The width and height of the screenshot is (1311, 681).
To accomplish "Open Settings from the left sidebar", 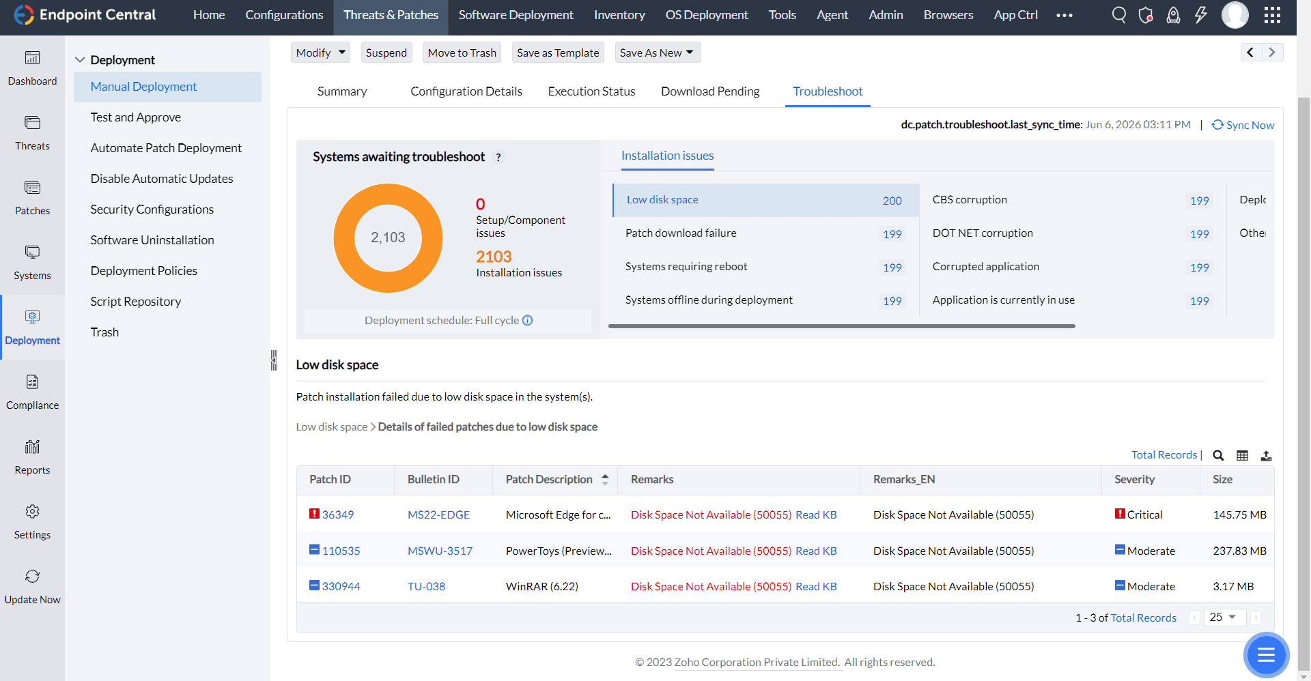I will click(x=32, y=520).
